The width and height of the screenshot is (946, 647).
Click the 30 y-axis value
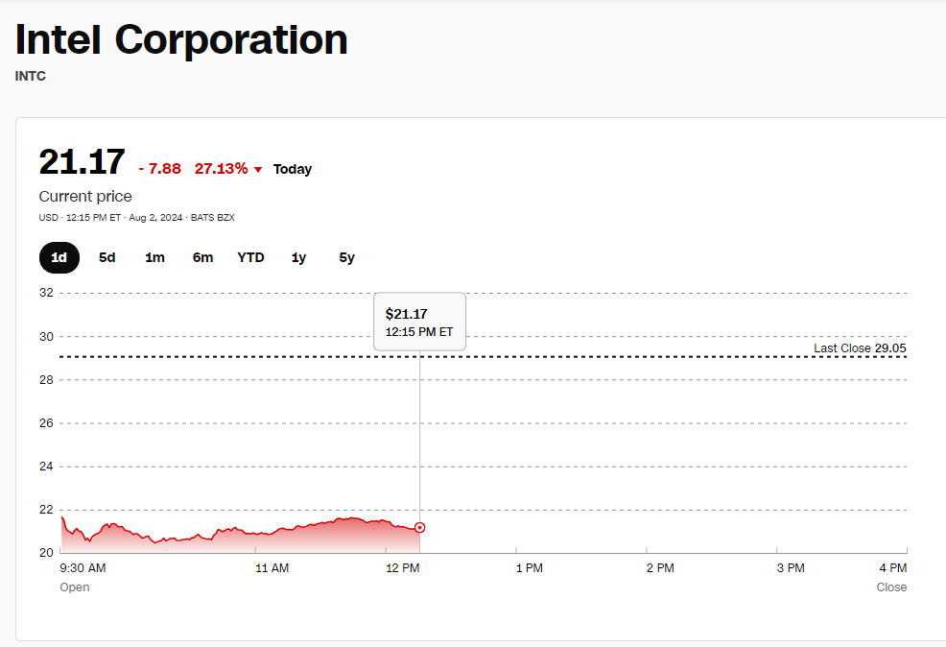pyautogui.click(x=46, y=337)
